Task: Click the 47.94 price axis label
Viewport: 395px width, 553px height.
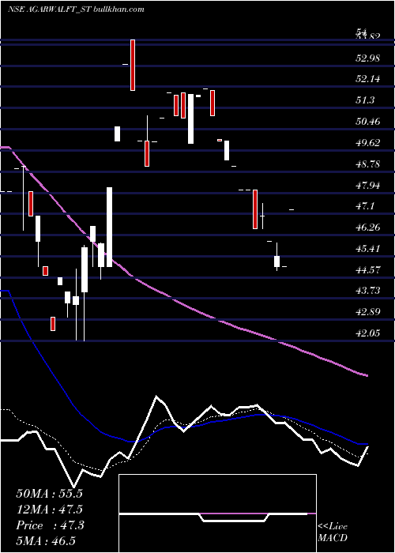Action: tap(368, 186)
